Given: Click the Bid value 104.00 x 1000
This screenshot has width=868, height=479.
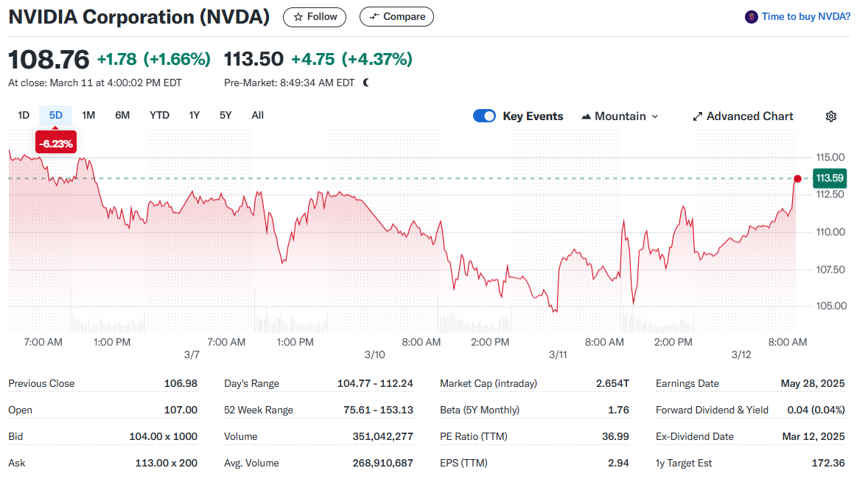Looking at the screenshot, I should tap(164, 436).
